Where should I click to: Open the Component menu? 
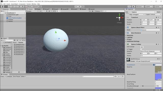pyautogui.click(x=22, y=4)
